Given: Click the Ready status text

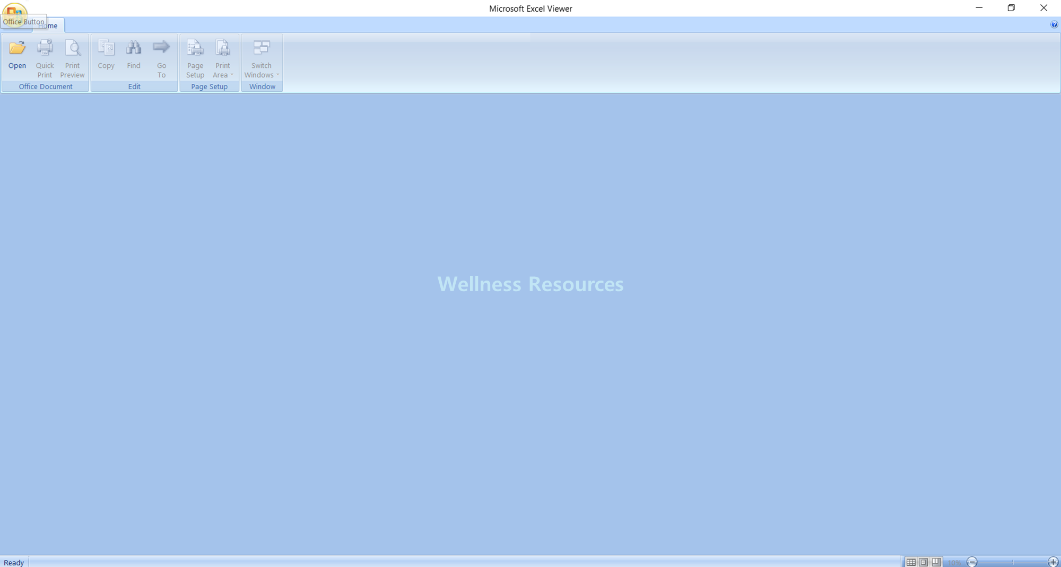Looking at the screenshot, I should click(x=14, y=563).
